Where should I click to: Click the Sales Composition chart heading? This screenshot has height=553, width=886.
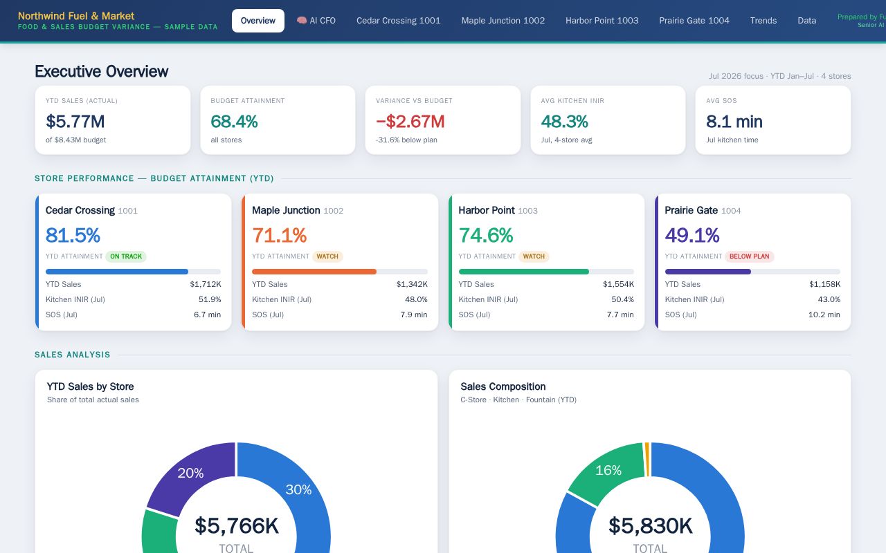tap(503, 386)
